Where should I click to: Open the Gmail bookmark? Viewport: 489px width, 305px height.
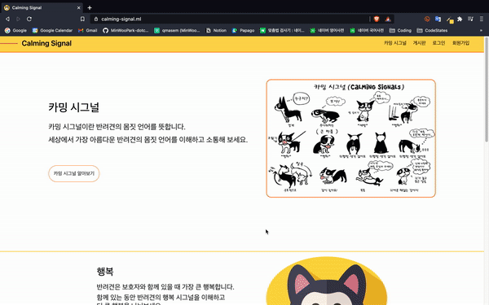tap(88, 31)
